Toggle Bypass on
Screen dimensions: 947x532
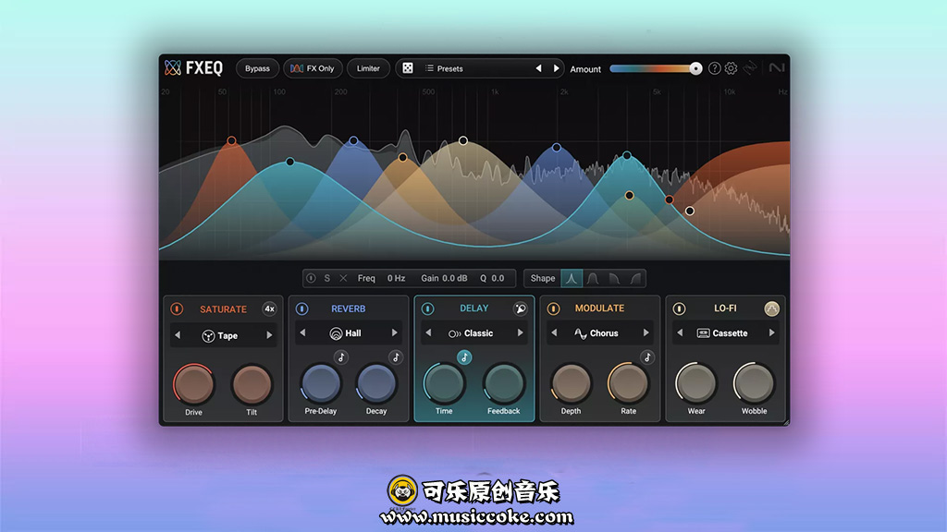click(257, 68)
